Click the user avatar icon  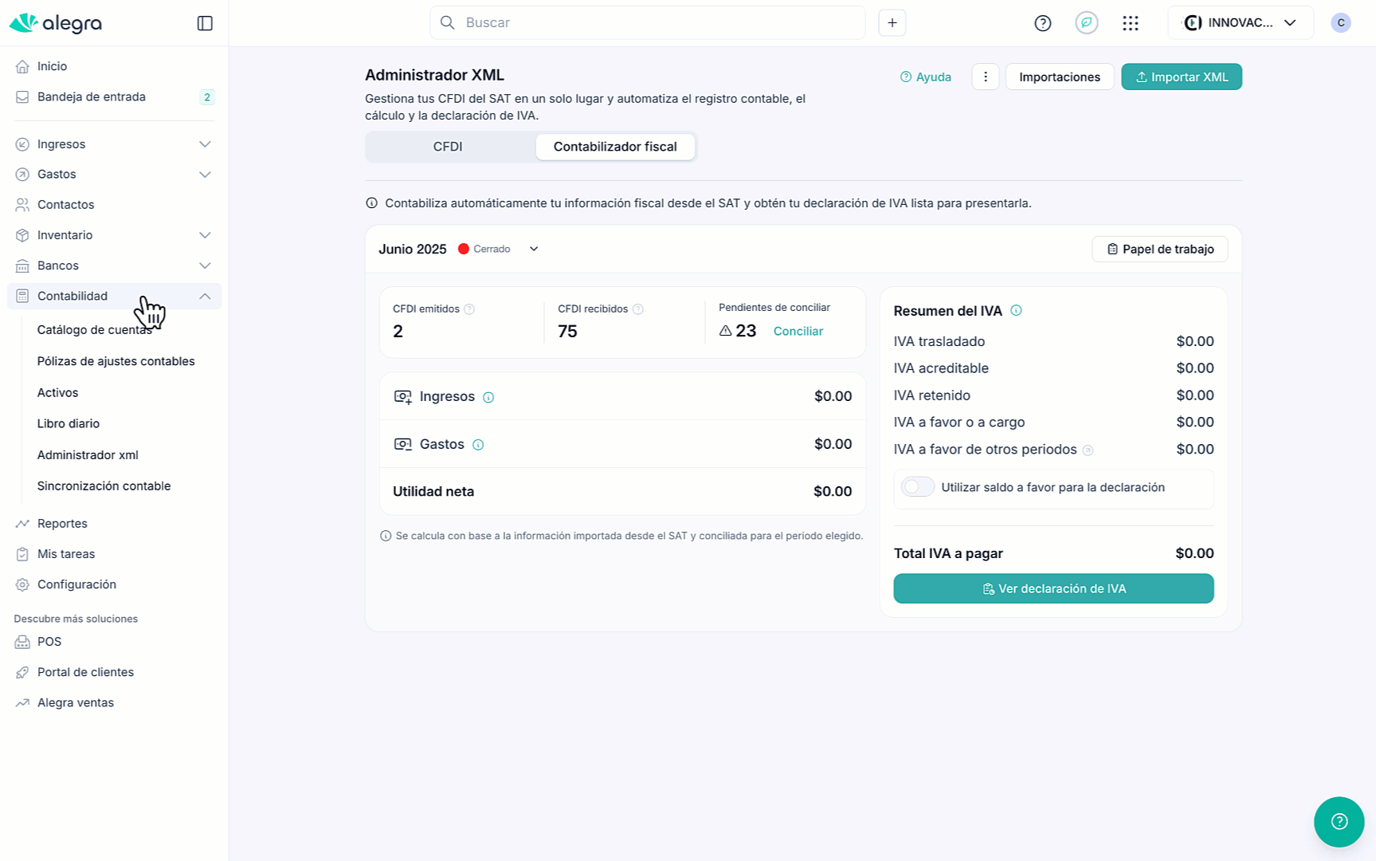pyautogui.click(x=1340, y=23)
